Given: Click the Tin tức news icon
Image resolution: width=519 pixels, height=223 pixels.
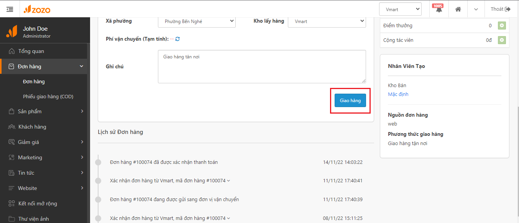Looking at the screenshot, I should point(11,173).
